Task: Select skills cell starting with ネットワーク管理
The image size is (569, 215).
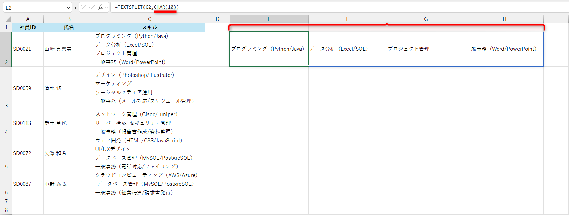Action: click(x=150, y=123)
